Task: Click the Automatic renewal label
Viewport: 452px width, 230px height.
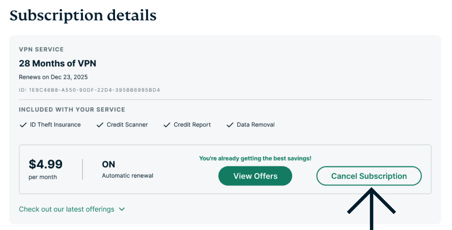Action: 128,176
